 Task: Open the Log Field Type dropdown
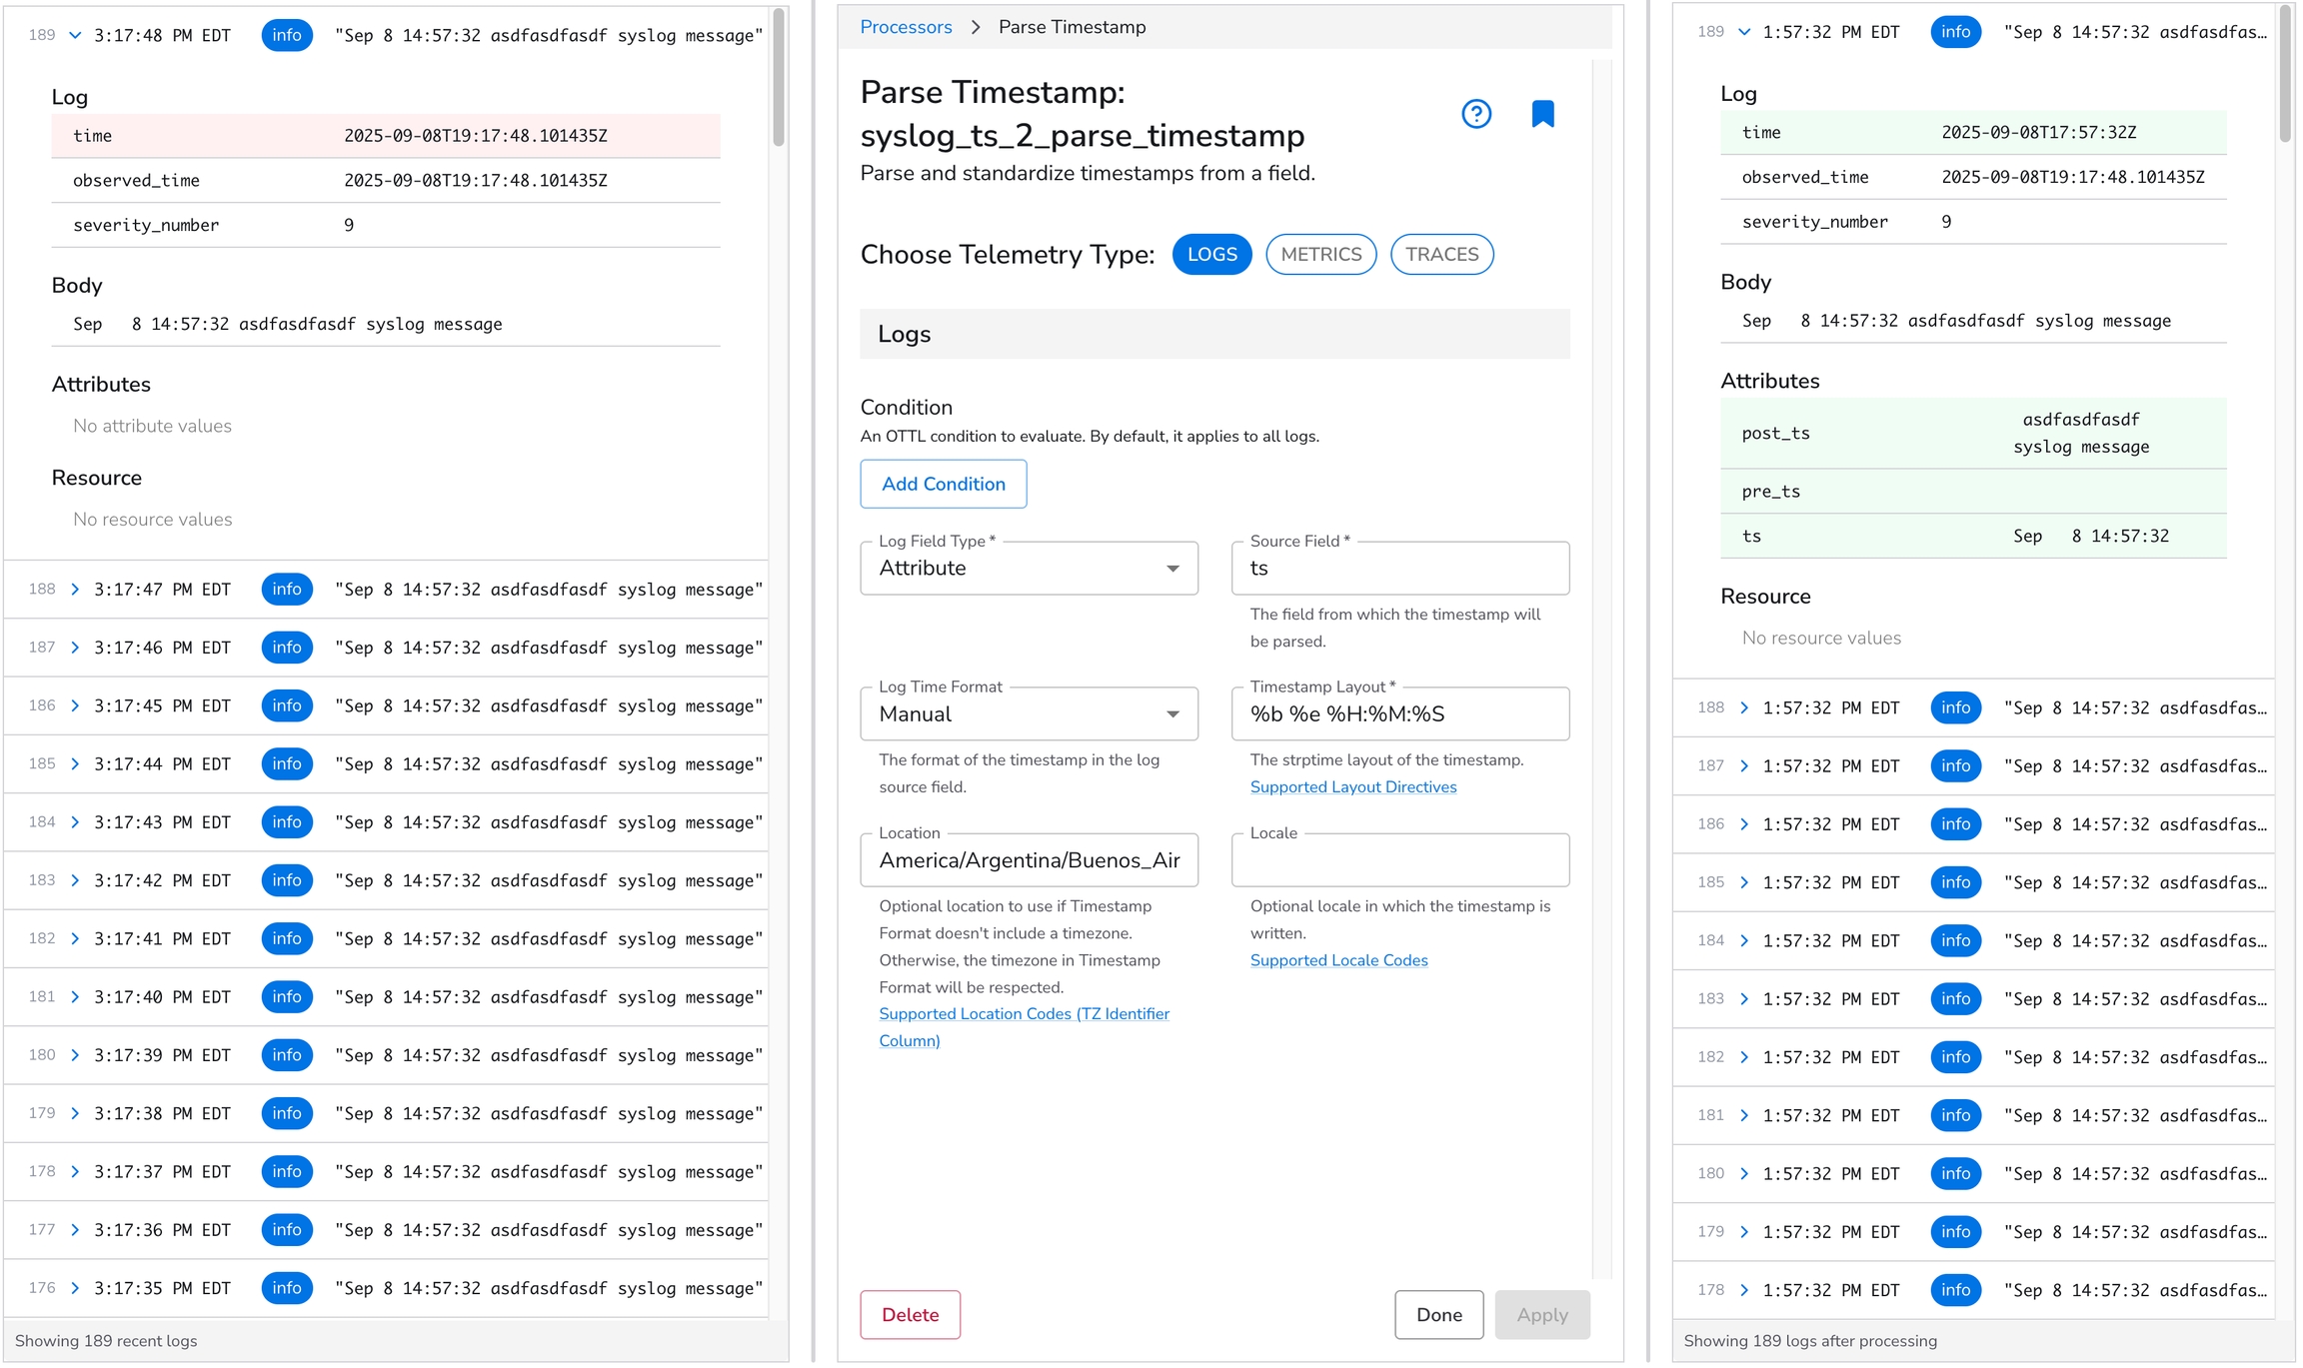1029,569
